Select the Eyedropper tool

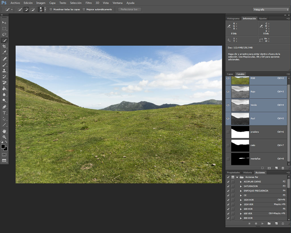coord(4,52)
